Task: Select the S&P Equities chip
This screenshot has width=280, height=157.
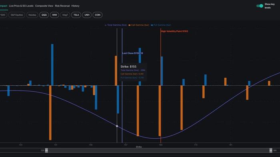Action: [17, 15]
